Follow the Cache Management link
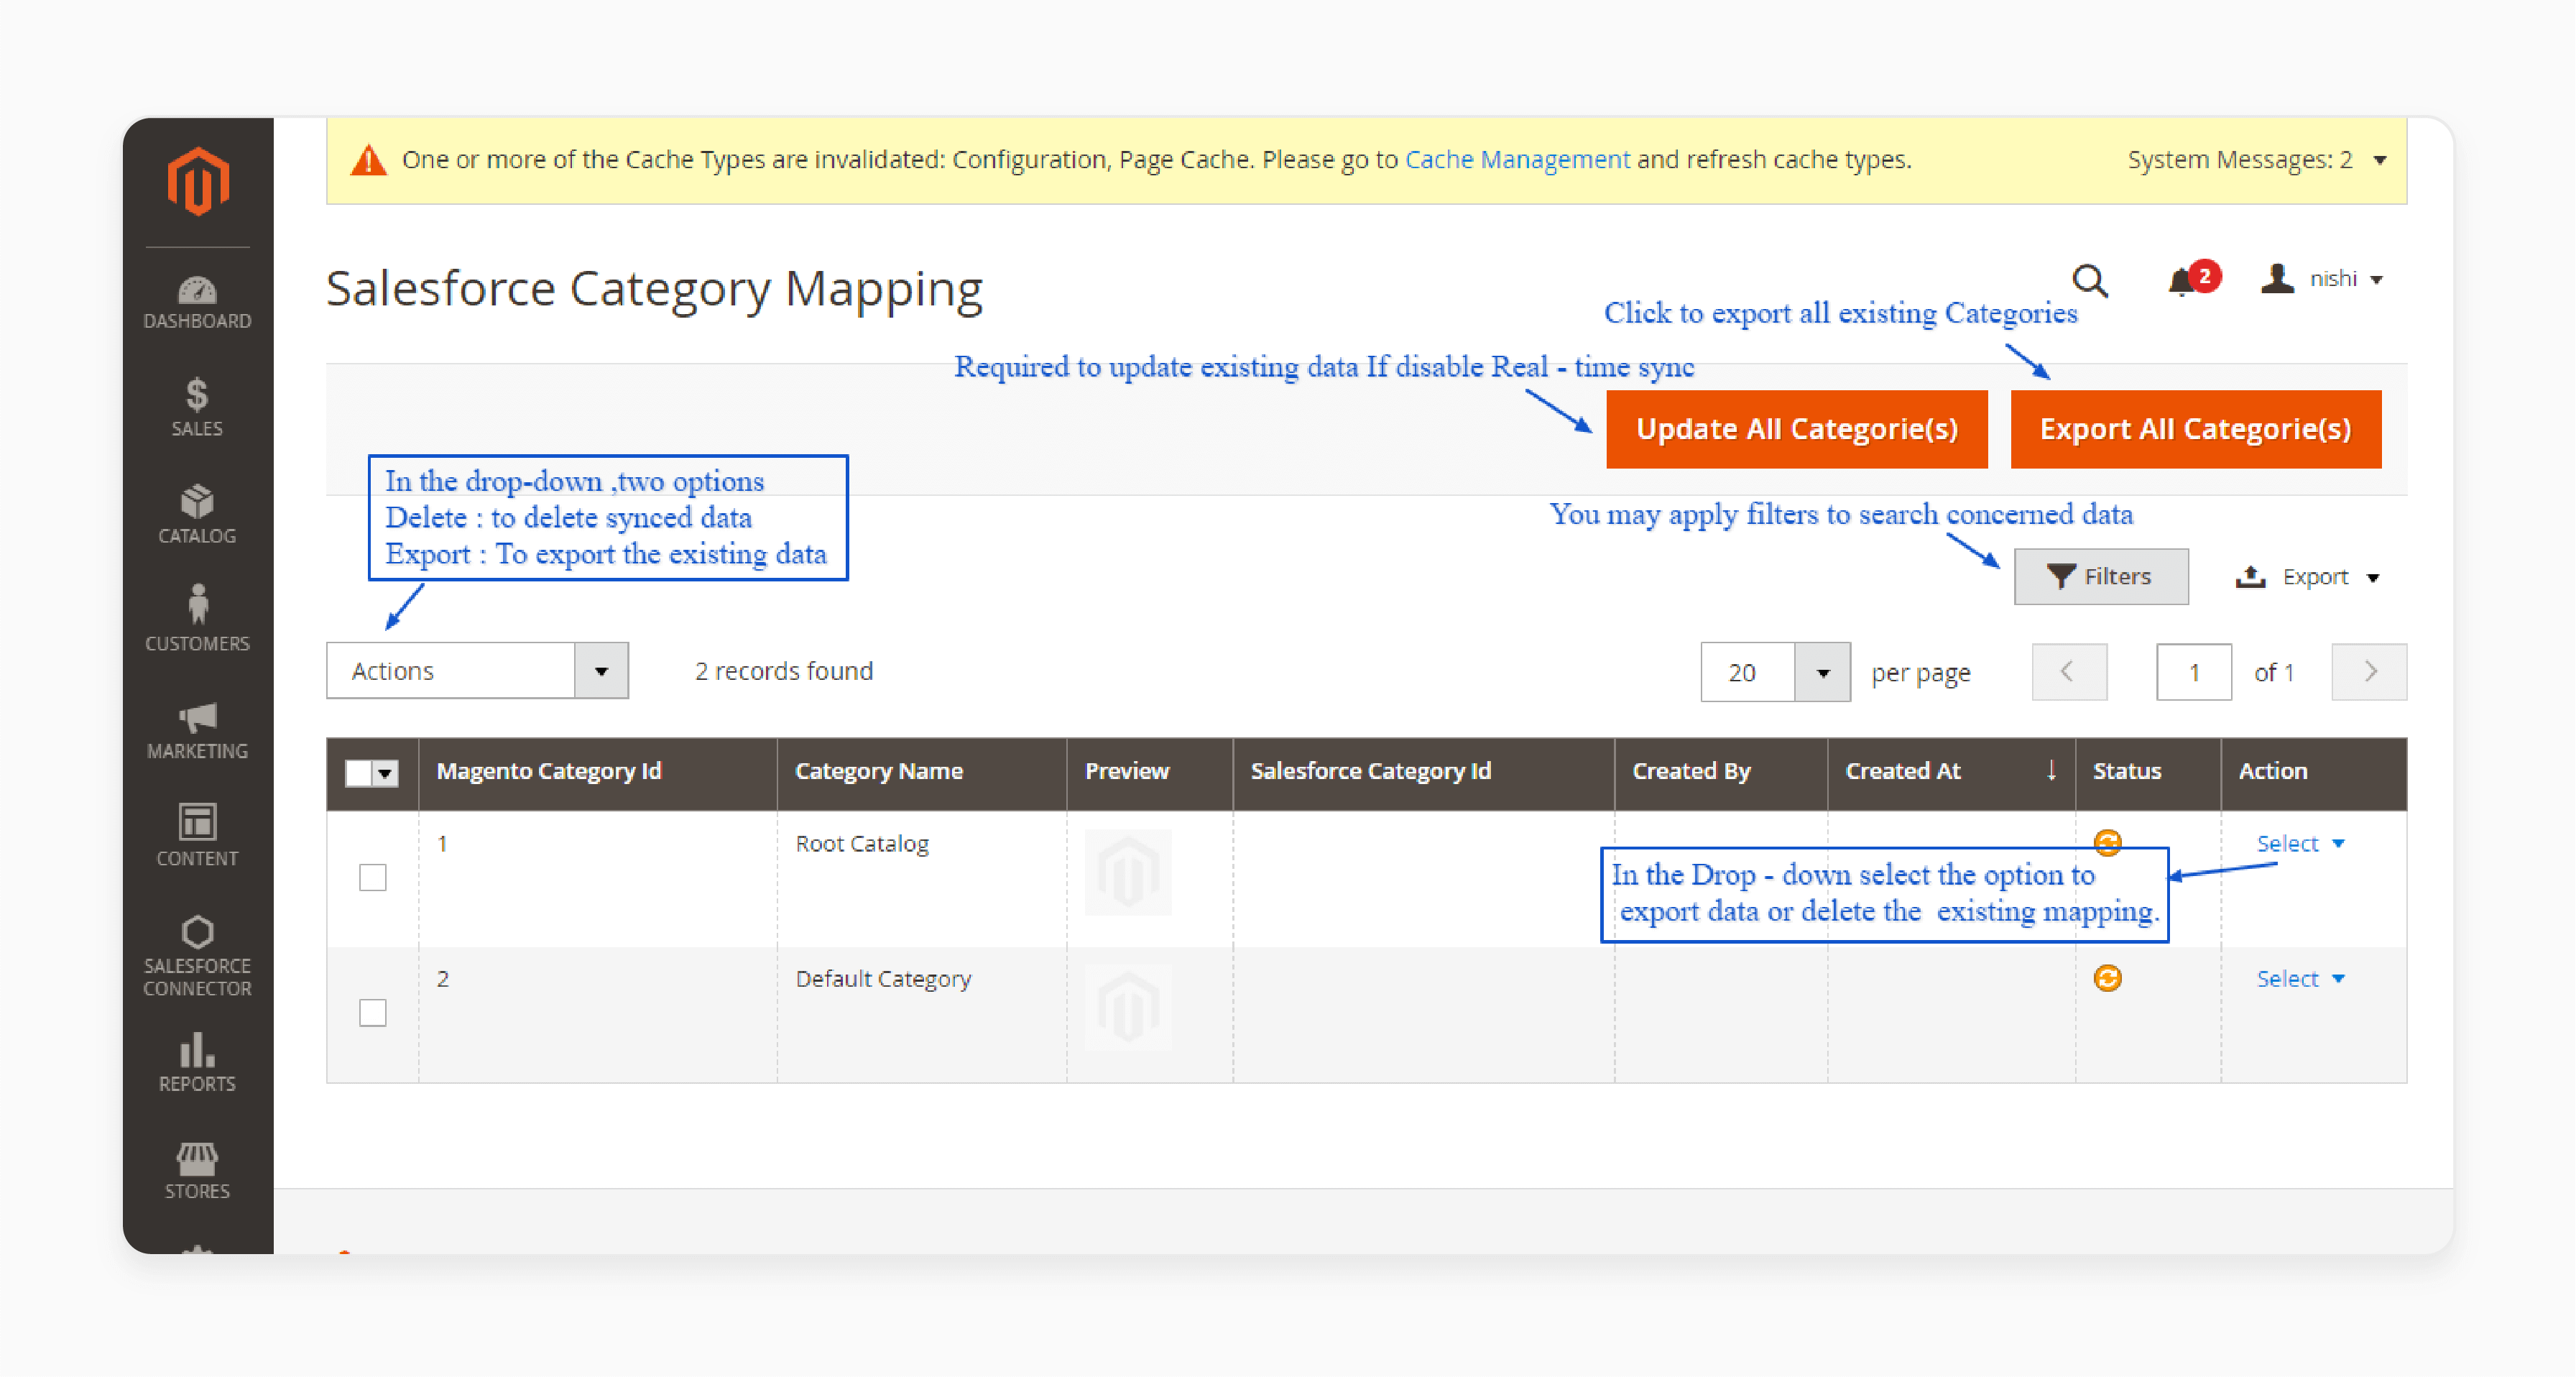 click(1517, 159)
